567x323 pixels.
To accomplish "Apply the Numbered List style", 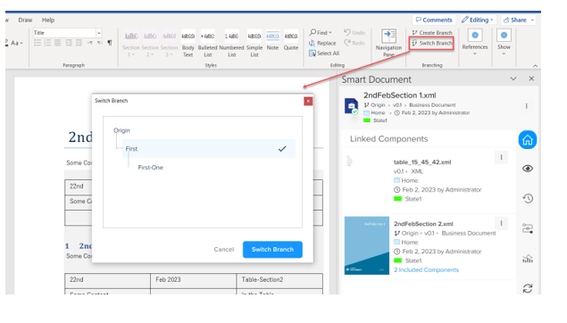I will click(x=231, y=44).
